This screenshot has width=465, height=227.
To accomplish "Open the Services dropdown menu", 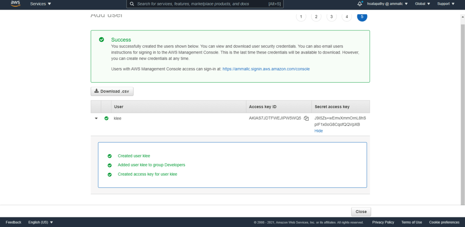I will coord(40,4).
